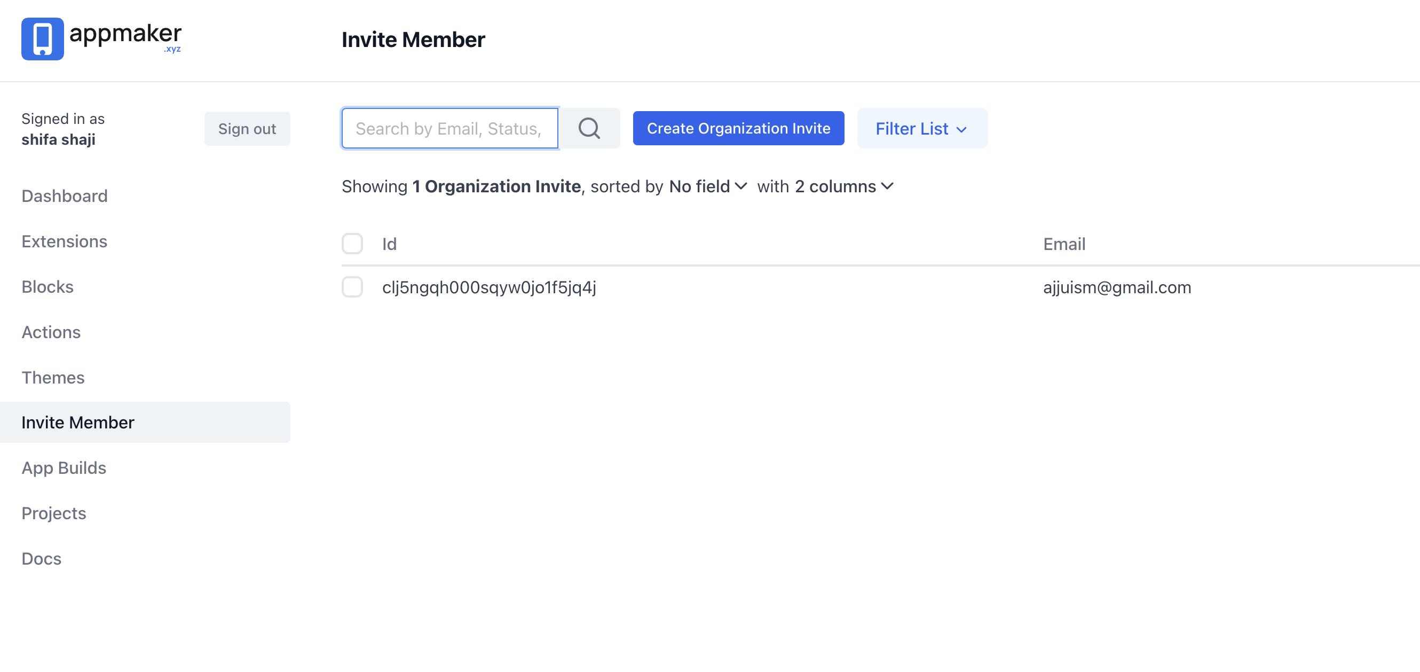1420x672 pixels.
Task: Click the Actions sidebar icon
Action: 51,332
